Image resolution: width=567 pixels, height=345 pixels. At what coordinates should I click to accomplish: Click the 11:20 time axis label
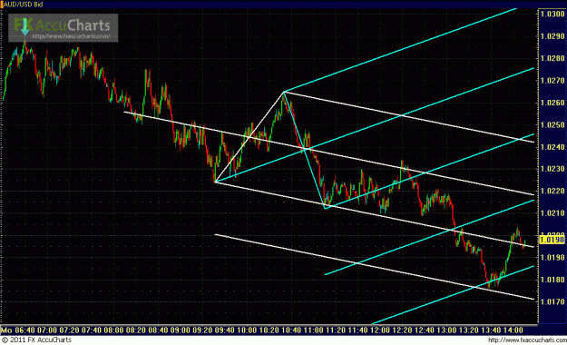tap(335, 330)
